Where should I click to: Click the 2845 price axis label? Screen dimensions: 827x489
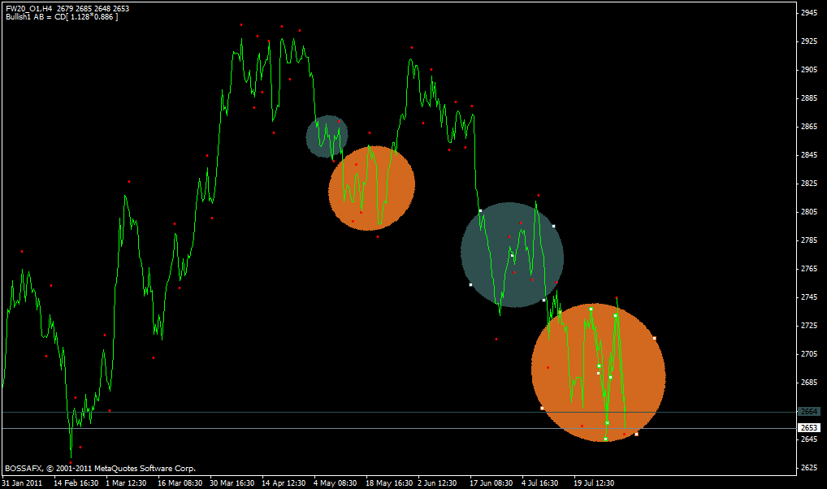coord(809,155)
